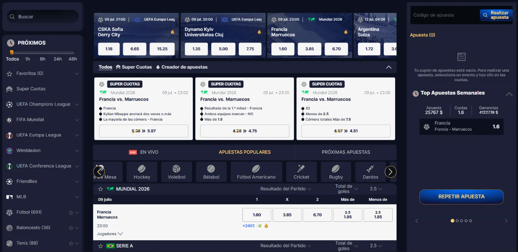Click next arrow in weekly bets carousel
This screenshot has width=518, height=252.
tap(506, 221)
